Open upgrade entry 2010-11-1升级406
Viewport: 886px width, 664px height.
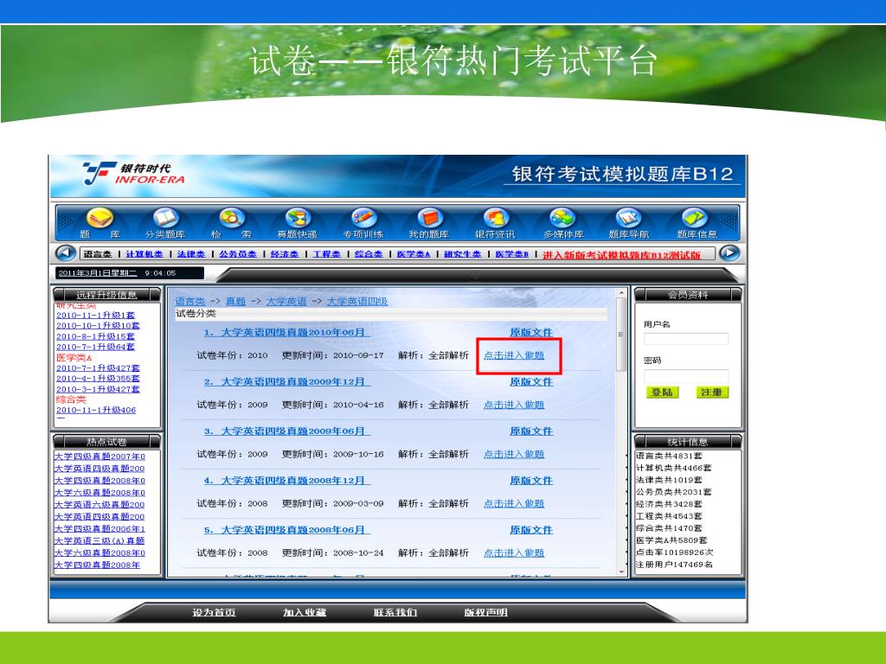pos(96,410)
